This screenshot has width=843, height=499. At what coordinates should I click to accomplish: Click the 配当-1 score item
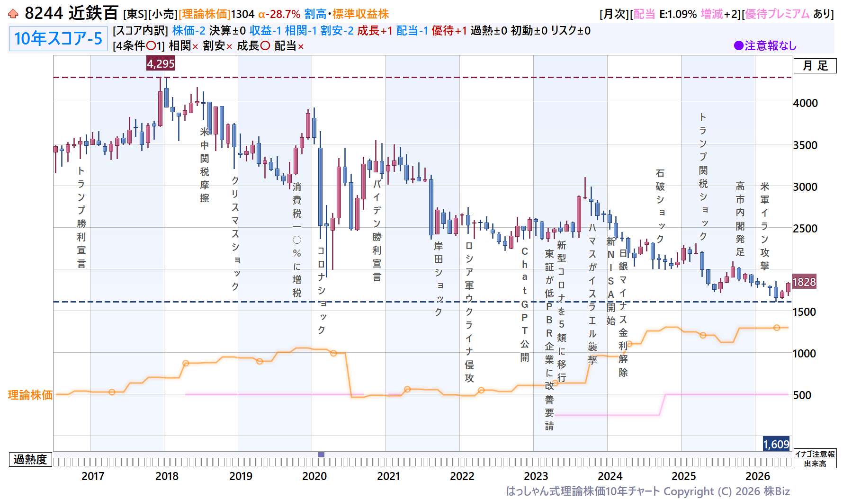click(413, 31)
